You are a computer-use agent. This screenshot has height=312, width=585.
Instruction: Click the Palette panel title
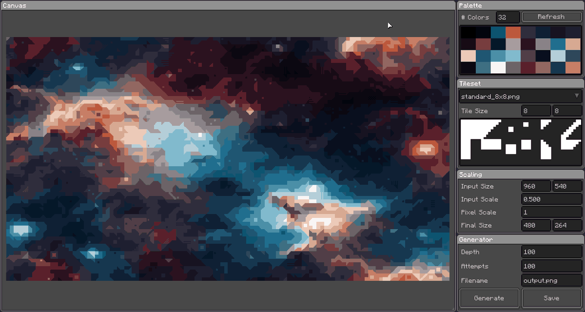point(470,5)
